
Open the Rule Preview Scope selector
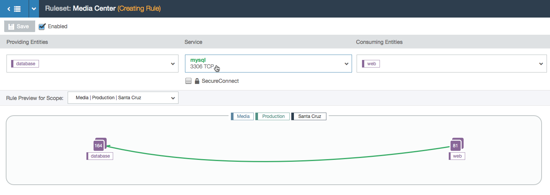click(x=123, y=98)
